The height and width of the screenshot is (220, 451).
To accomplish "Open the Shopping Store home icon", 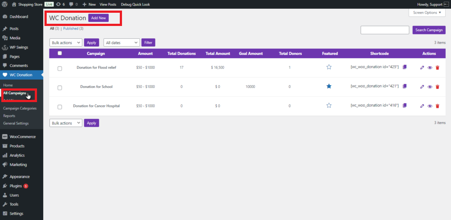I will 14,4.
